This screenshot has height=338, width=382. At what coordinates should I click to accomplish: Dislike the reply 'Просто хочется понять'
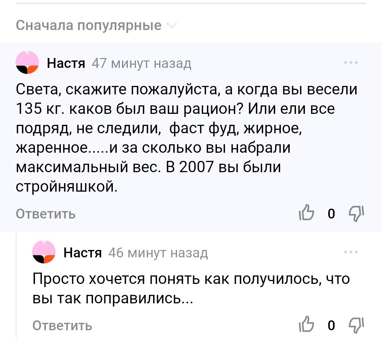click(x=357, y=325)
